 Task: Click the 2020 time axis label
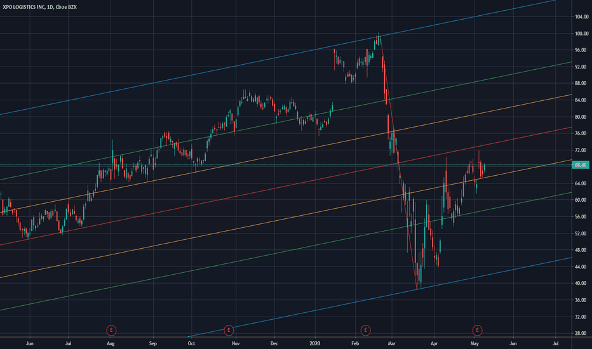314,344
